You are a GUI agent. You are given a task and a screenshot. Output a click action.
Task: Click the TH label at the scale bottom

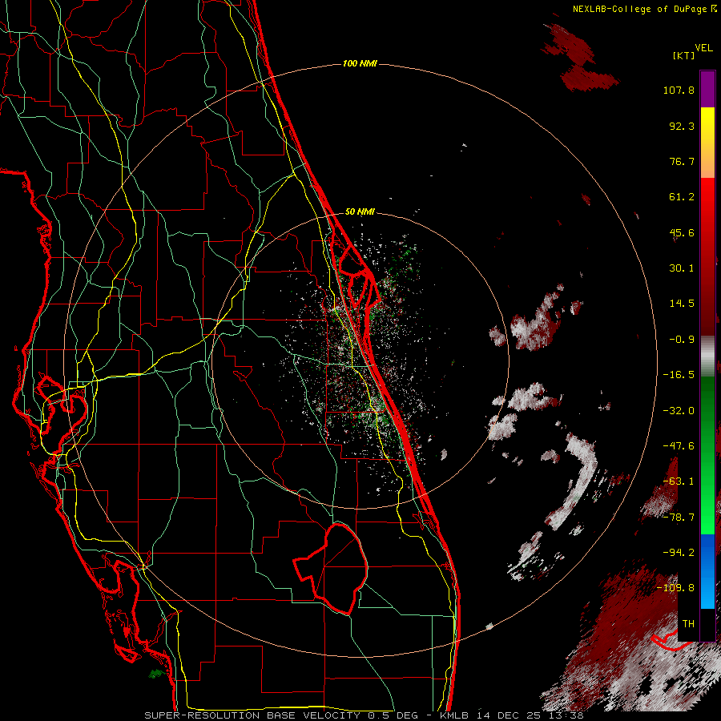(688, 623)
